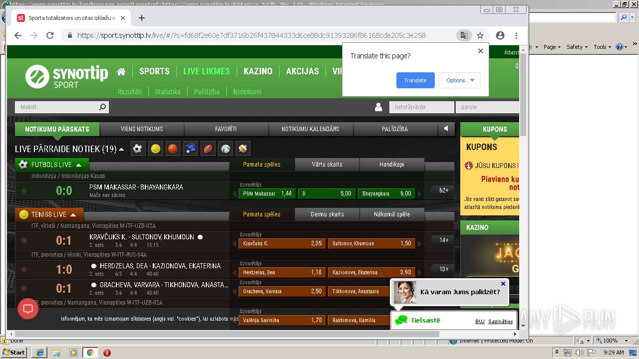Favorite the Herdzelas - Kazionova match star
Image resolution: width=639 pixels, height=359 pixels.
(23, 269)
